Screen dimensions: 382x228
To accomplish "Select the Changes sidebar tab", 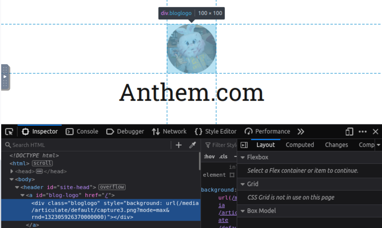I will coord(336,145).
